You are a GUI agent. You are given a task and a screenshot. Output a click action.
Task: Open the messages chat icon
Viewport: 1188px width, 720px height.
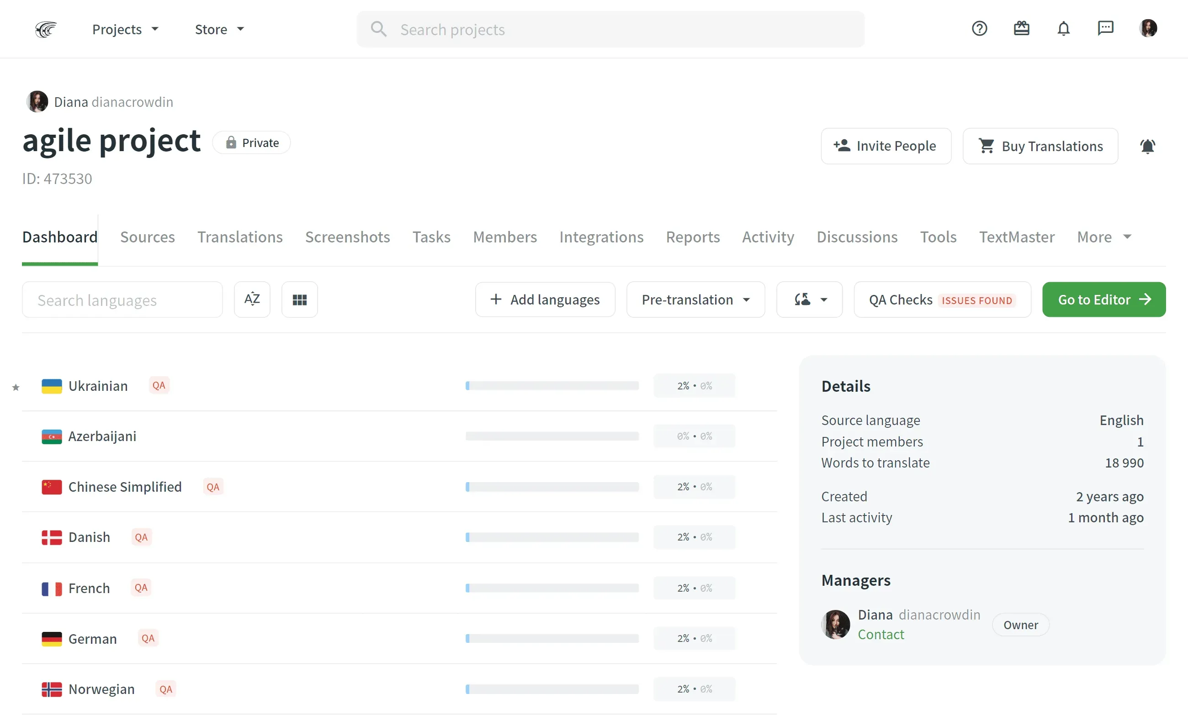pos(1105,29)
